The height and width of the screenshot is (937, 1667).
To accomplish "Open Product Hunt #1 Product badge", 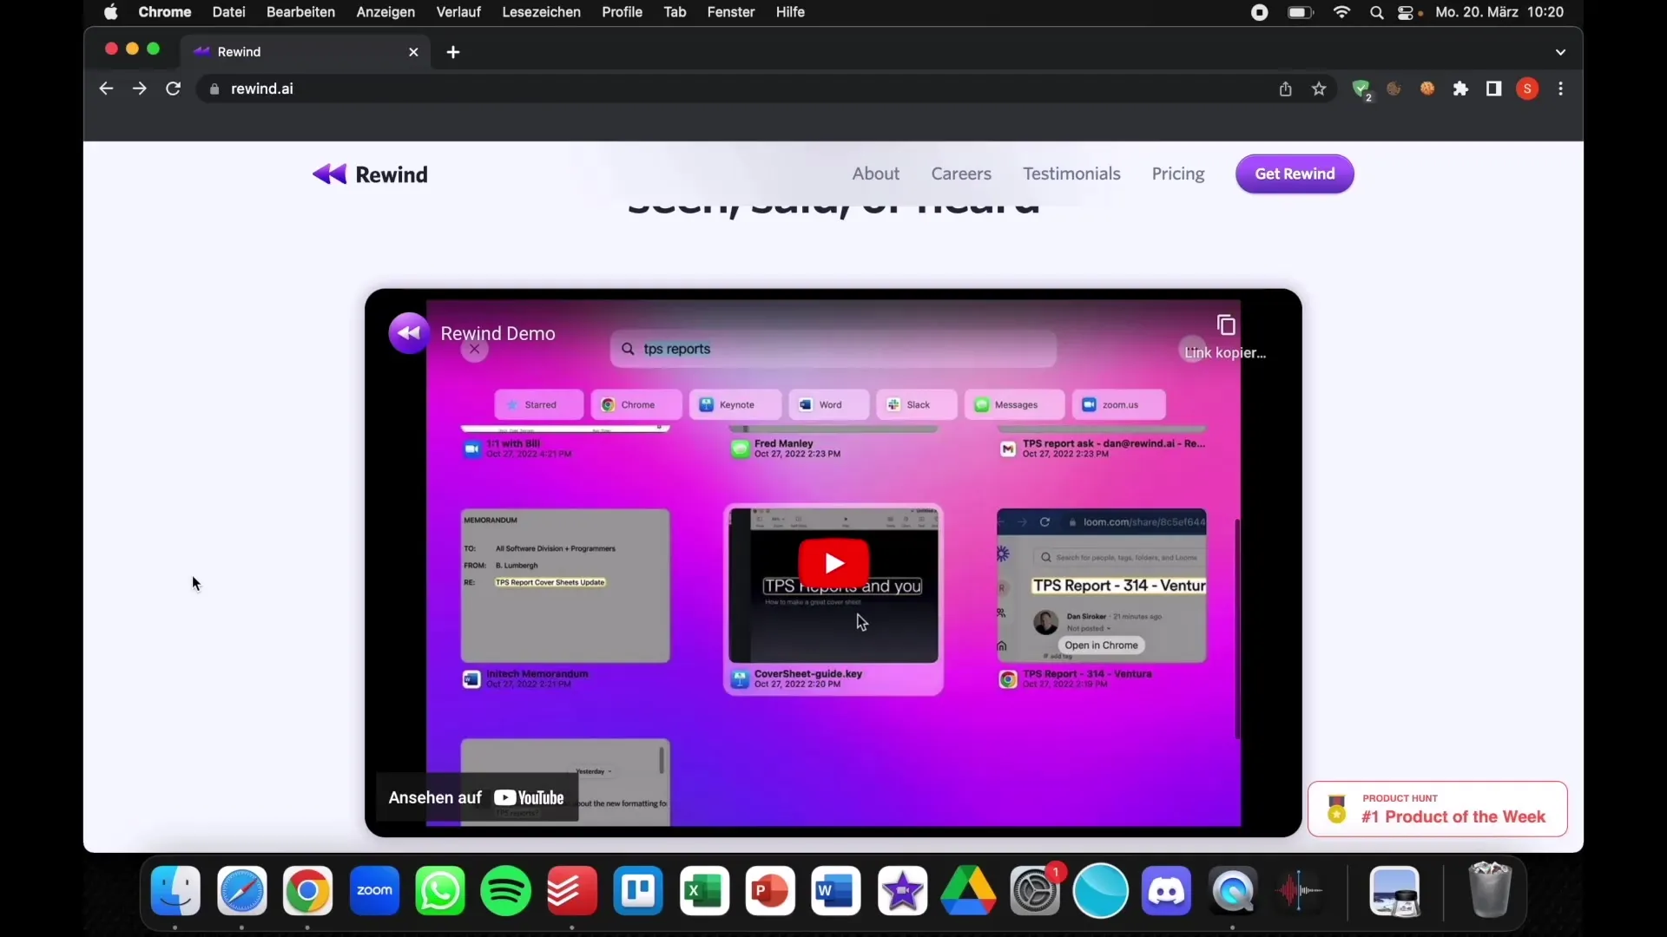I will (1438, 809).
